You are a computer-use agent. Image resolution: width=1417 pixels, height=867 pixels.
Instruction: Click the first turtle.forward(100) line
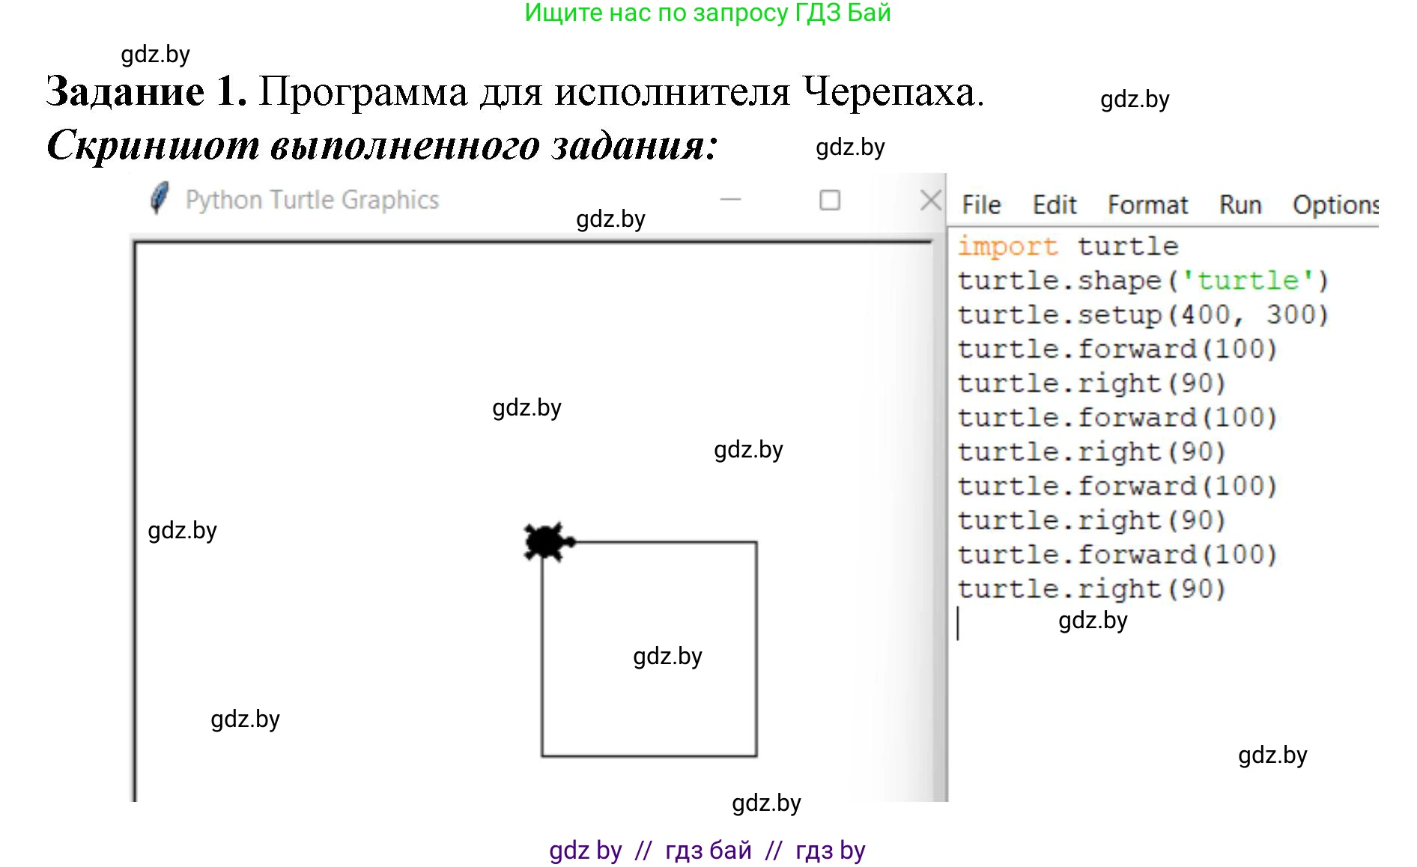[x=1117, y=349]
